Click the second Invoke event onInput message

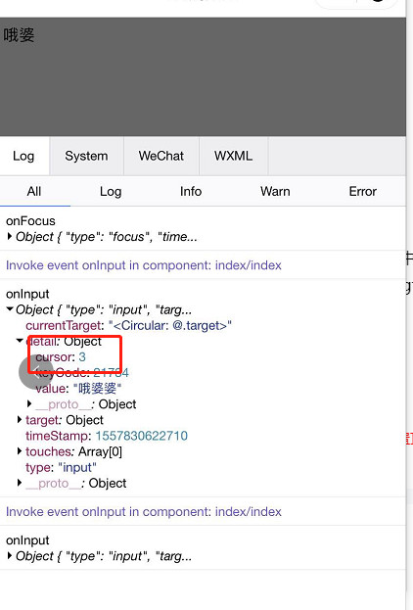tap(144, 511)
